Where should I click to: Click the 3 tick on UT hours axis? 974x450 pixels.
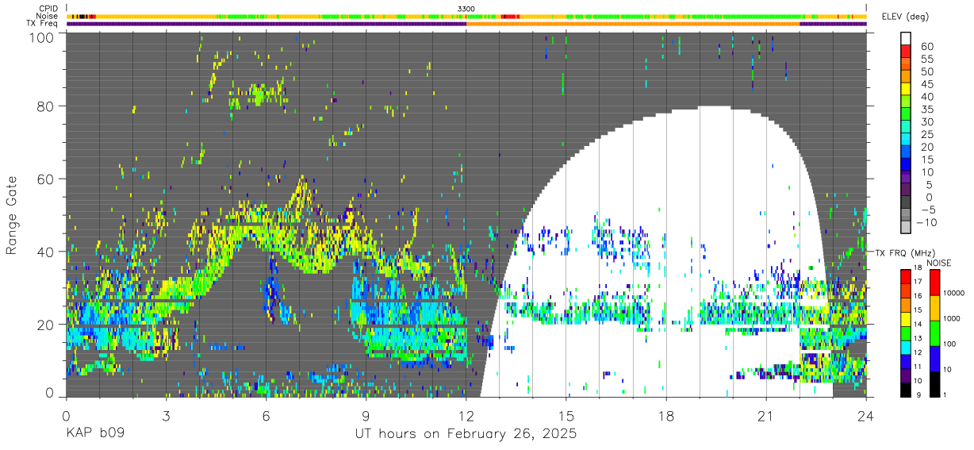coord(166,416)
